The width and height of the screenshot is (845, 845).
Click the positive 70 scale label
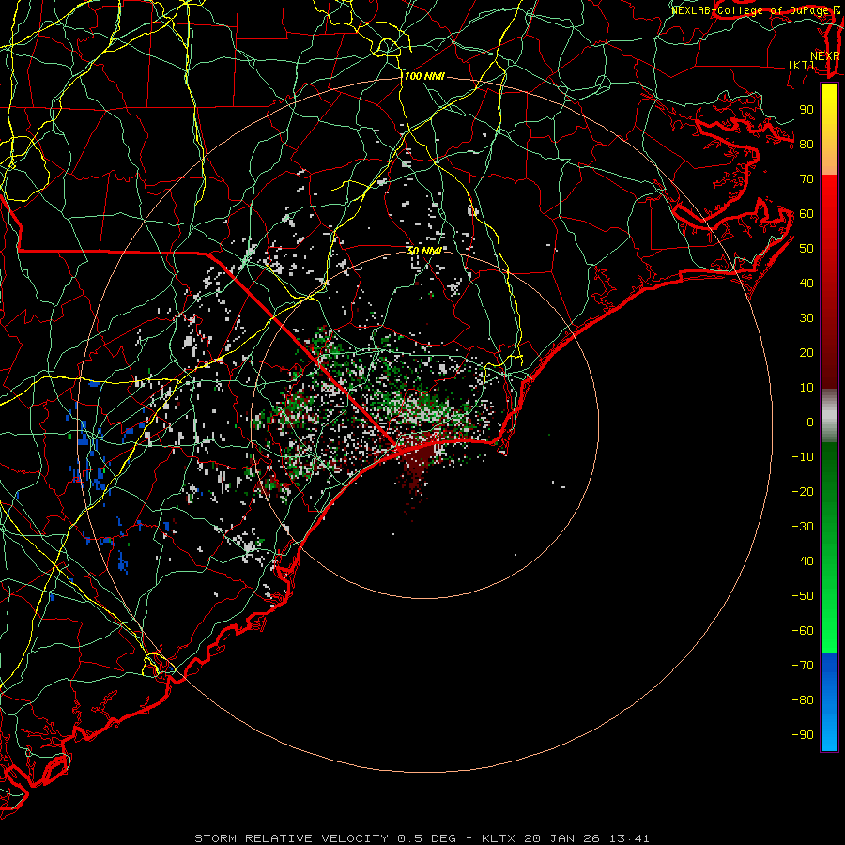click(807, 179)
